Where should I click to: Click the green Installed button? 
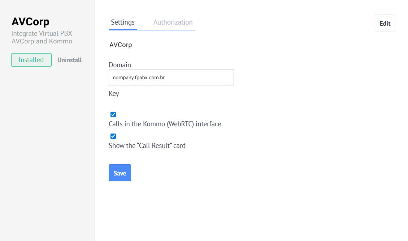point(31,60)
